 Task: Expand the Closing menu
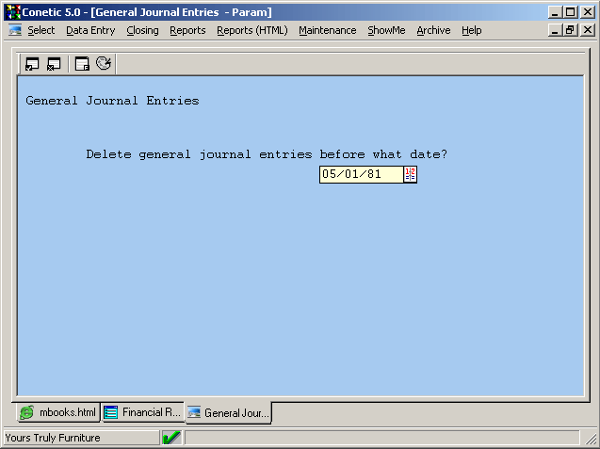pyautogui.click(x=142, y=30)
